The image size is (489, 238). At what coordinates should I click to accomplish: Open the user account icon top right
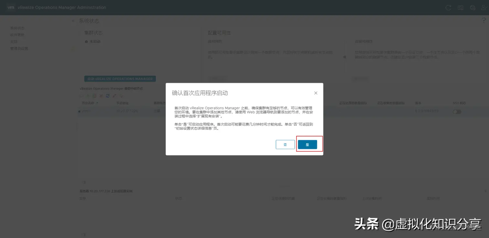tap(483, 7)
